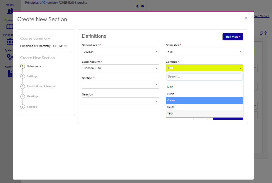Image resolution: width=272 pixels, height=183 pixels.
Task: Open the Edit View dropdown button
Action: point(233,37)
